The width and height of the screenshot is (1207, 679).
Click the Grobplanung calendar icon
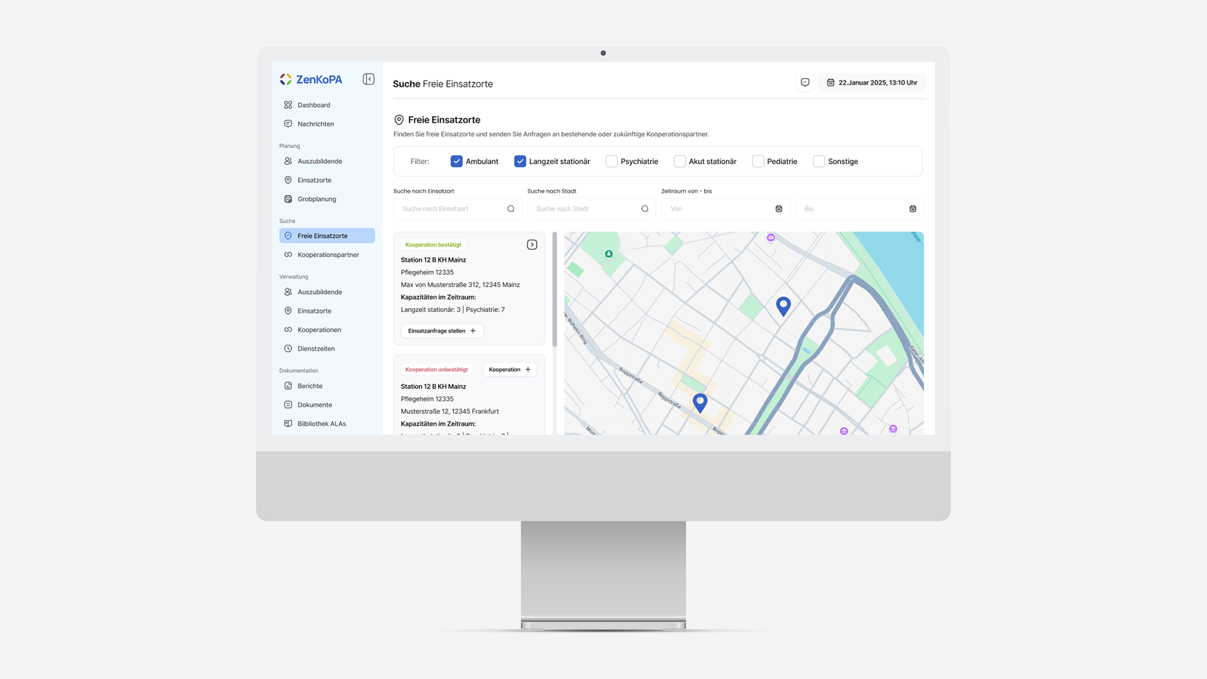[288, 199]
